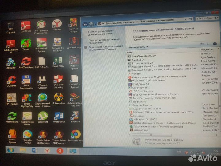Expand the Упорядочить dropdown menu
The height and width of the screenshot is (166, 221).
coord(138,47)
